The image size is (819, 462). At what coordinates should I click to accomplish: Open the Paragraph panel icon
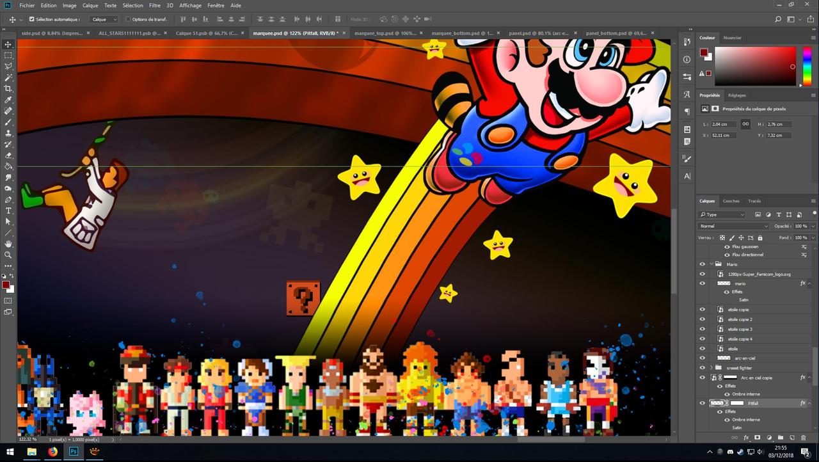tap(687, 111)
